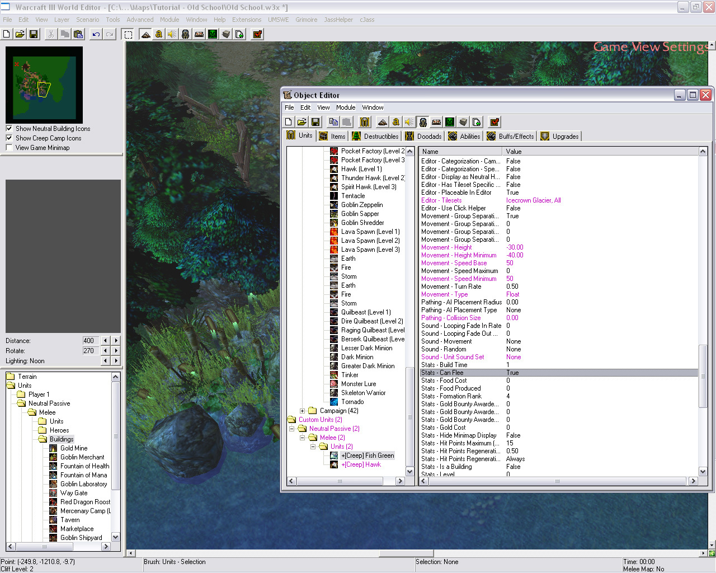The image size is (716, 573).
Task: Click Create New Custom Unit icon in Object Editor
Action: pyautogui.click(x=365, y=122)
